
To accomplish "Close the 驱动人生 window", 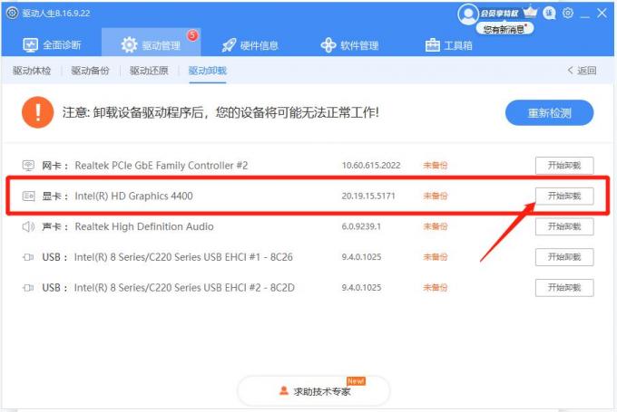I will coord(602,13).
